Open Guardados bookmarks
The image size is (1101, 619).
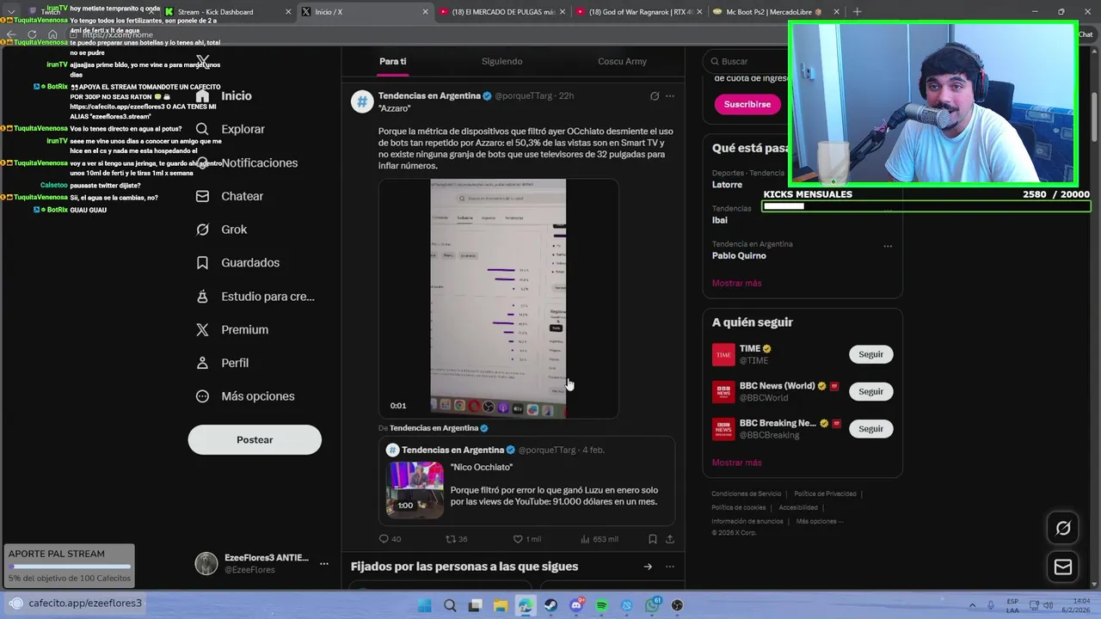point(238,262)
